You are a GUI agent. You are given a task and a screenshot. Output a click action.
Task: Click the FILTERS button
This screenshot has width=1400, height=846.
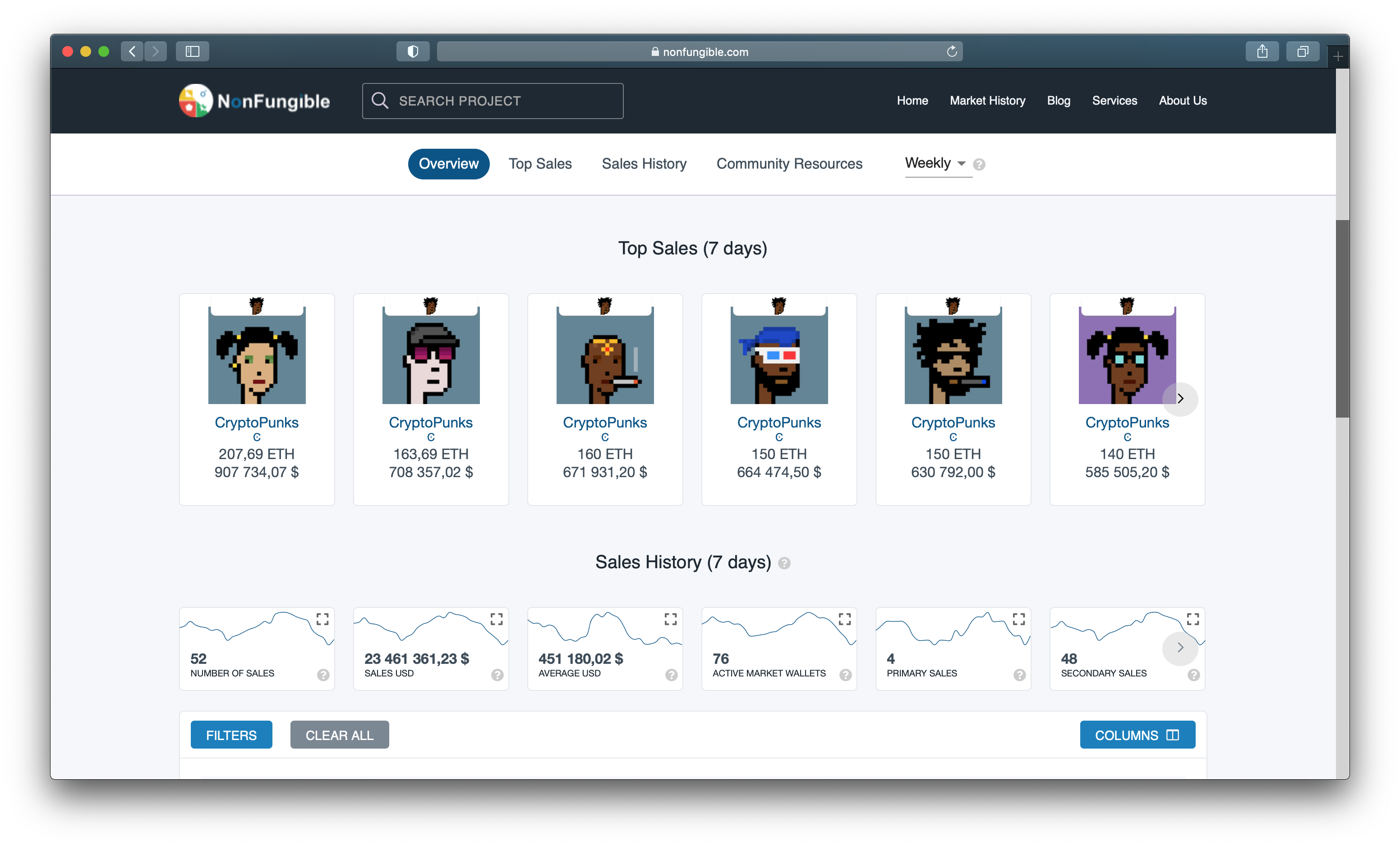tap(231, 735)
